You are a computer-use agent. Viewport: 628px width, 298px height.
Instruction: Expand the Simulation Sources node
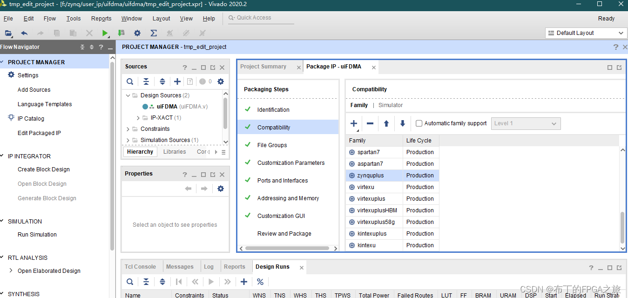tap(128, 140)
